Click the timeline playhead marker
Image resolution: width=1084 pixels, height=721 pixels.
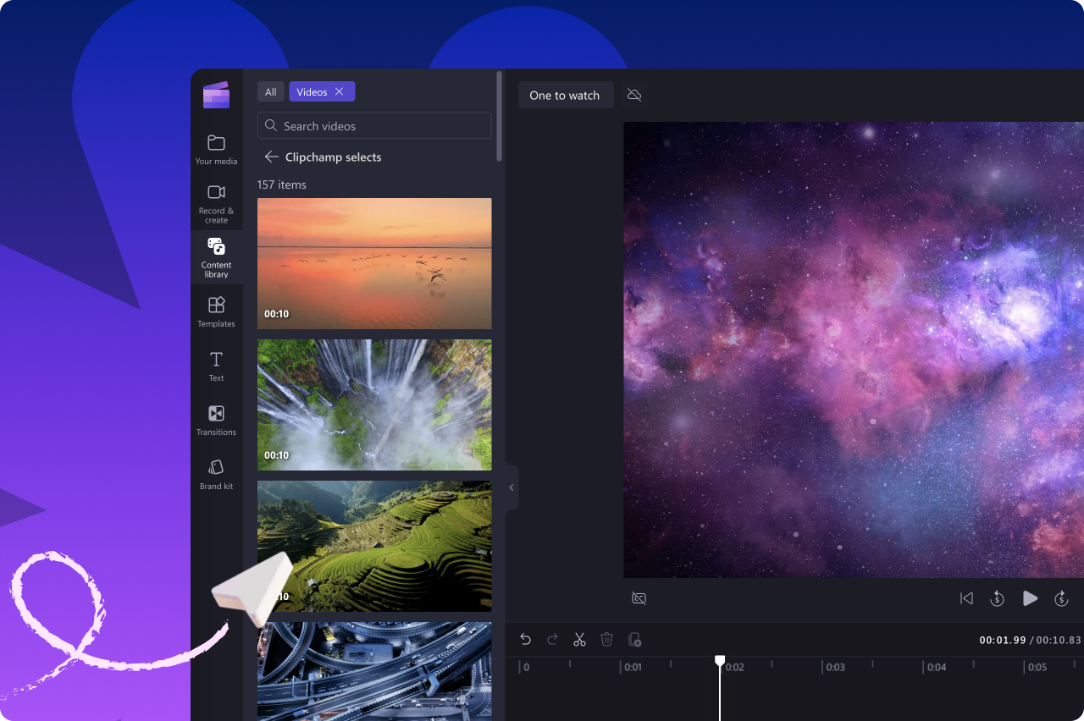[720, 661]
